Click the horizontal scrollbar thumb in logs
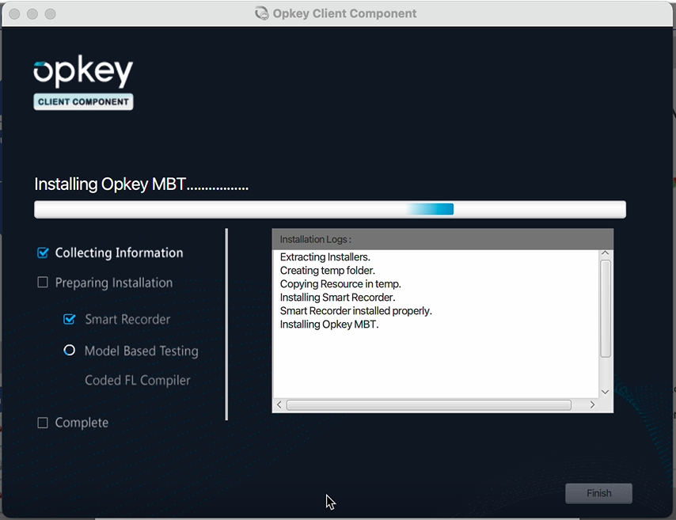676x520 pixels. pyautogui.click(x=429, y=405)
